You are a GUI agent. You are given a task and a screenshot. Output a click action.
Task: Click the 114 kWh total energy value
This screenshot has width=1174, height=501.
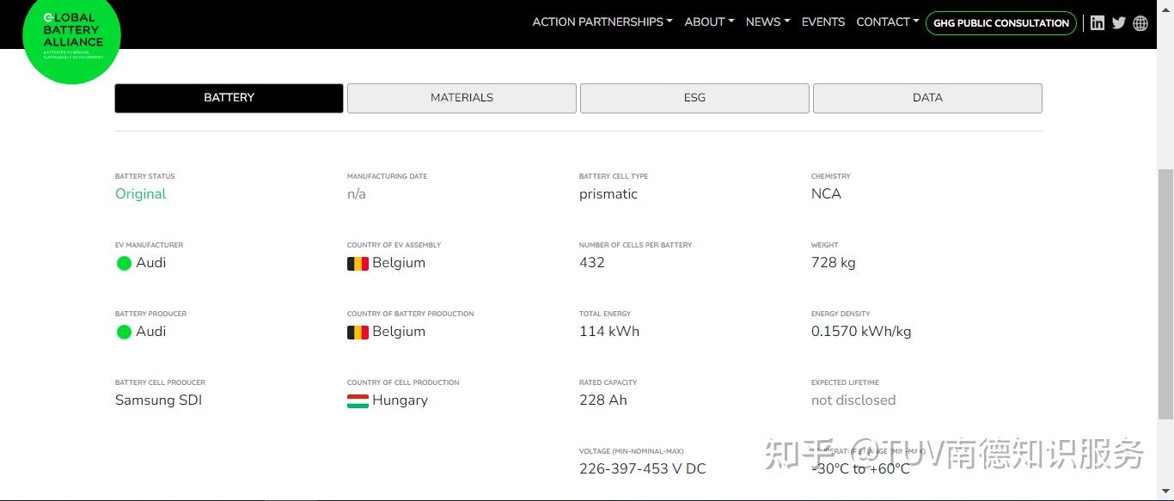tap(609, 332)
